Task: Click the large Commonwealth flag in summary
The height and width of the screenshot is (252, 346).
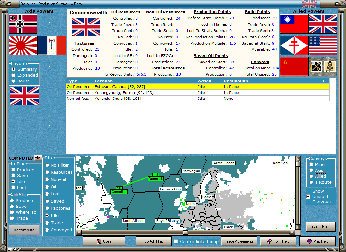Action: pos(86,27)
